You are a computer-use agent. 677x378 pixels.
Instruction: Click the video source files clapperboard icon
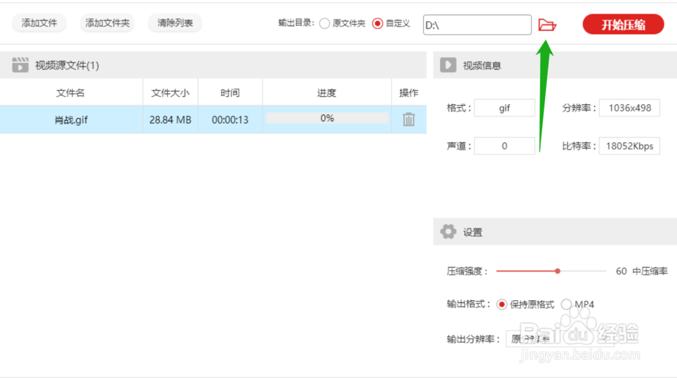click(x=20, y=65)
